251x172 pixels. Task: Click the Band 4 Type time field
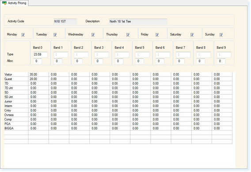[x=122, y=55]
